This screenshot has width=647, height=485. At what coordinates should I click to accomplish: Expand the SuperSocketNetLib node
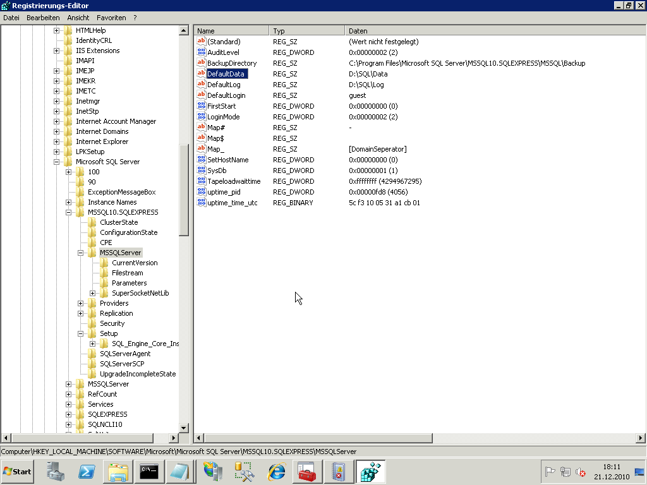(x=93, y=293)
